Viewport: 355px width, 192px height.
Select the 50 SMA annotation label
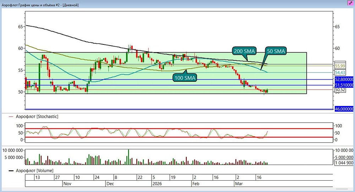(x=276, y=51)
